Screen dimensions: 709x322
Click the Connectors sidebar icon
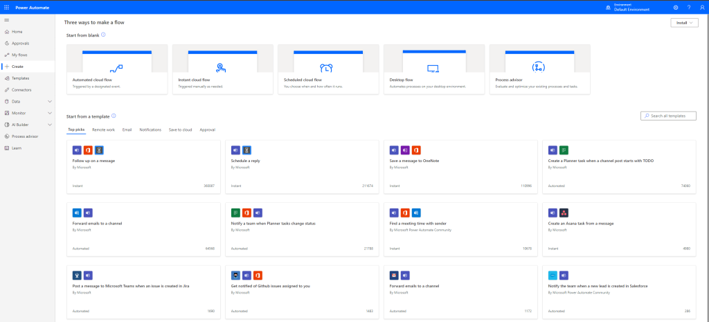6,89
